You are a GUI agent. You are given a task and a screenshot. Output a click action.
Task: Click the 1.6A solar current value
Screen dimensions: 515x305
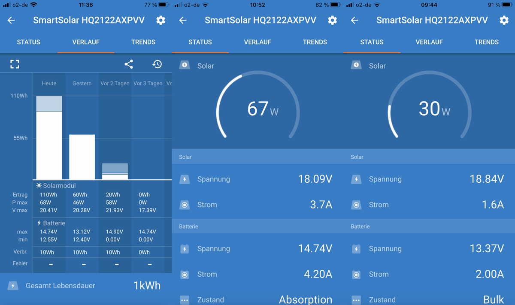pyautogui.click(x=493, y=205)
